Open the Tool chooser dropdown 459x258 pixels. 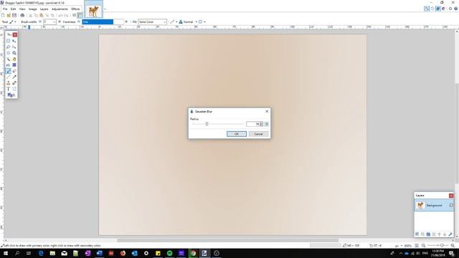click(13, 22)
